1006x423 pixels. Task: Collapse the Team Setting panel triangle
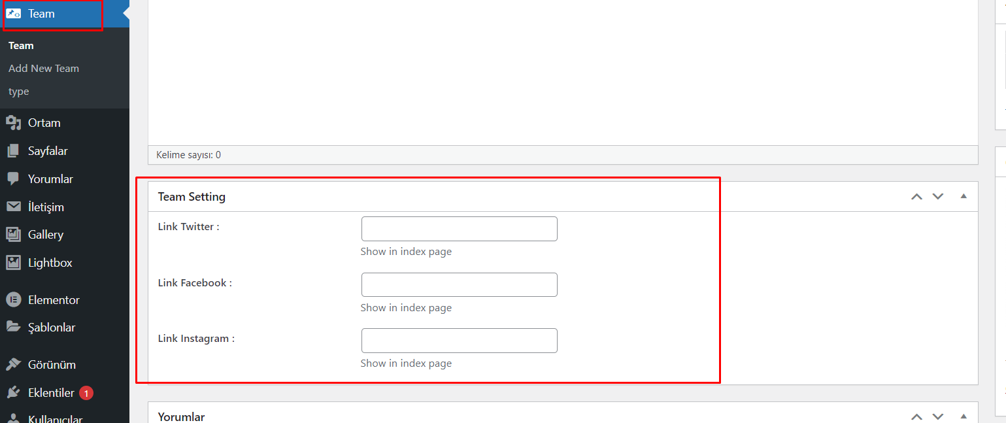(x=964, y=196)
